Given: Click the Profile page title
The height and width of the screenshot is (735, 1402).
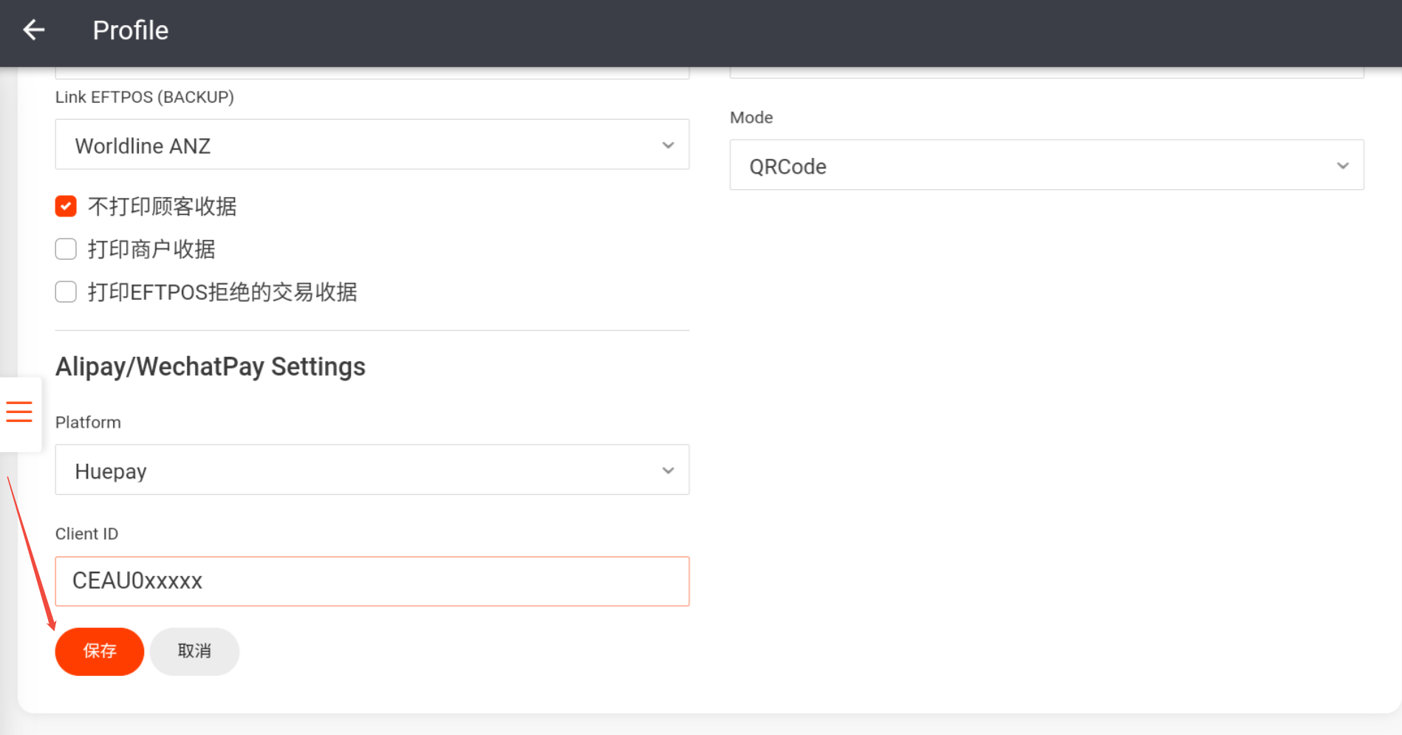Looking at the screenshot, I should point(131,30).
